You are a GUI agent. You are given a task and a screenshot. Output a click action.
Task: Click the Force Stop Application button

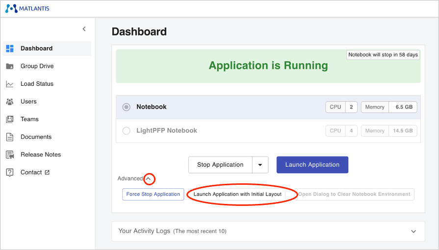coord(153,194)
